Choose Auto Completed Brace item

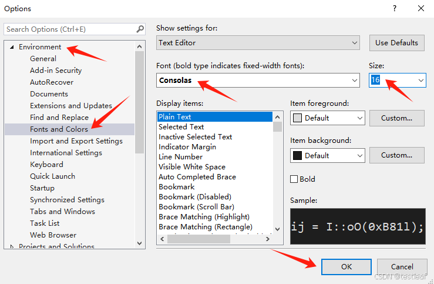click(197, 177)
